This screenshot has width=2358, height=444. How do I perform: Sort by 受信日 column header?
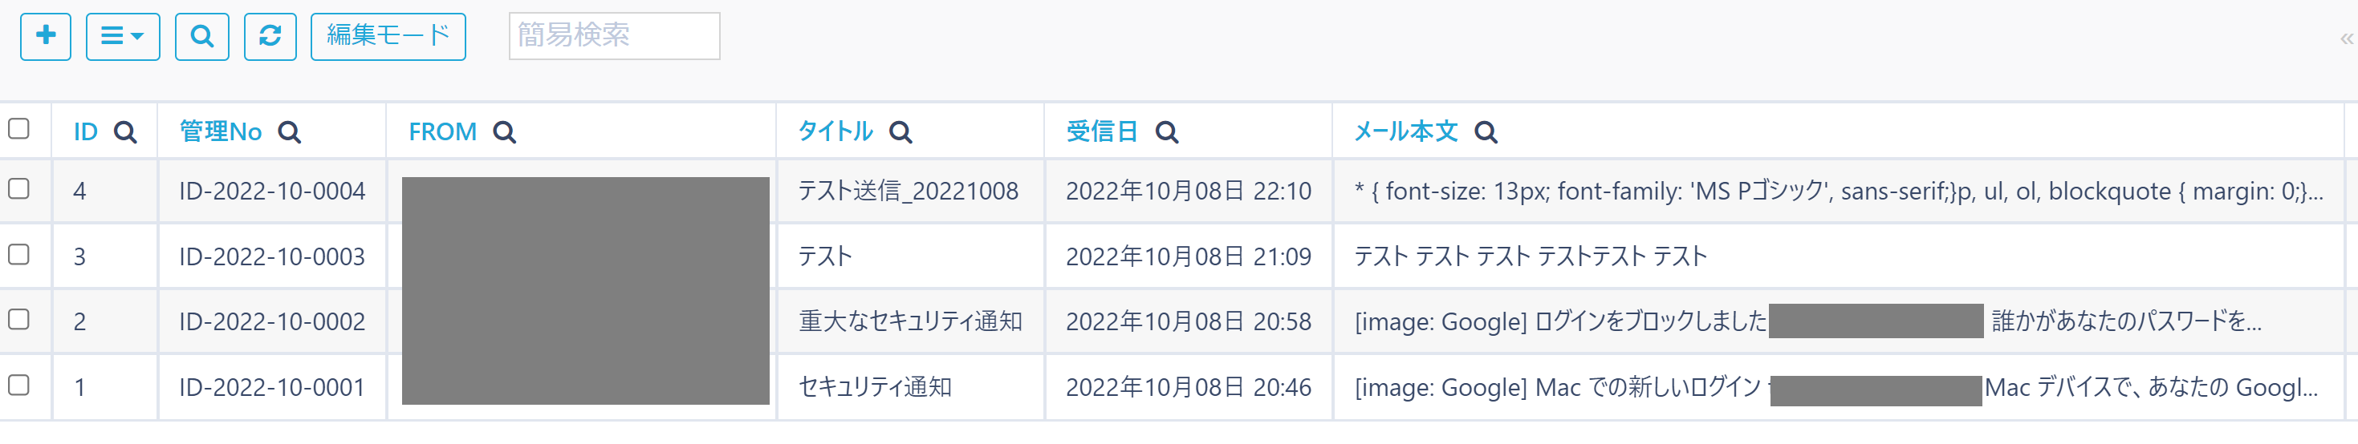point(1102,131)
